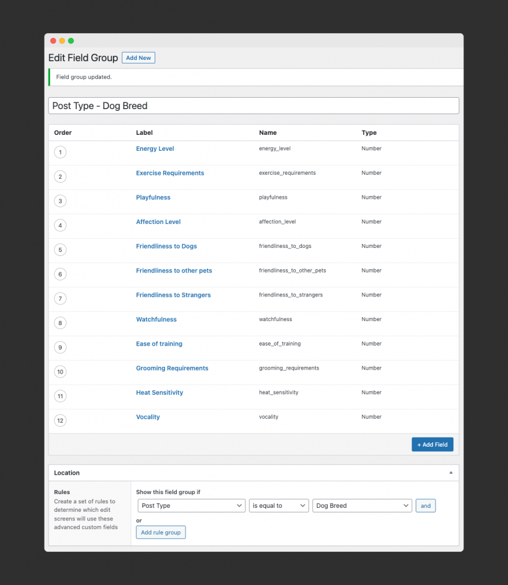The image size is (508, 585).
Task: Click the Label column header
Action: pyautogui.click(x=144, y=133)
